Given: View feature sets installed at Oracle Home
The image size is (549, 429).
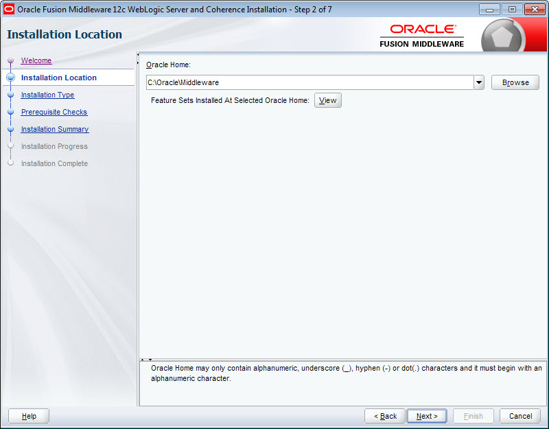Looking at the screenshot, I should tap(328, 100).
